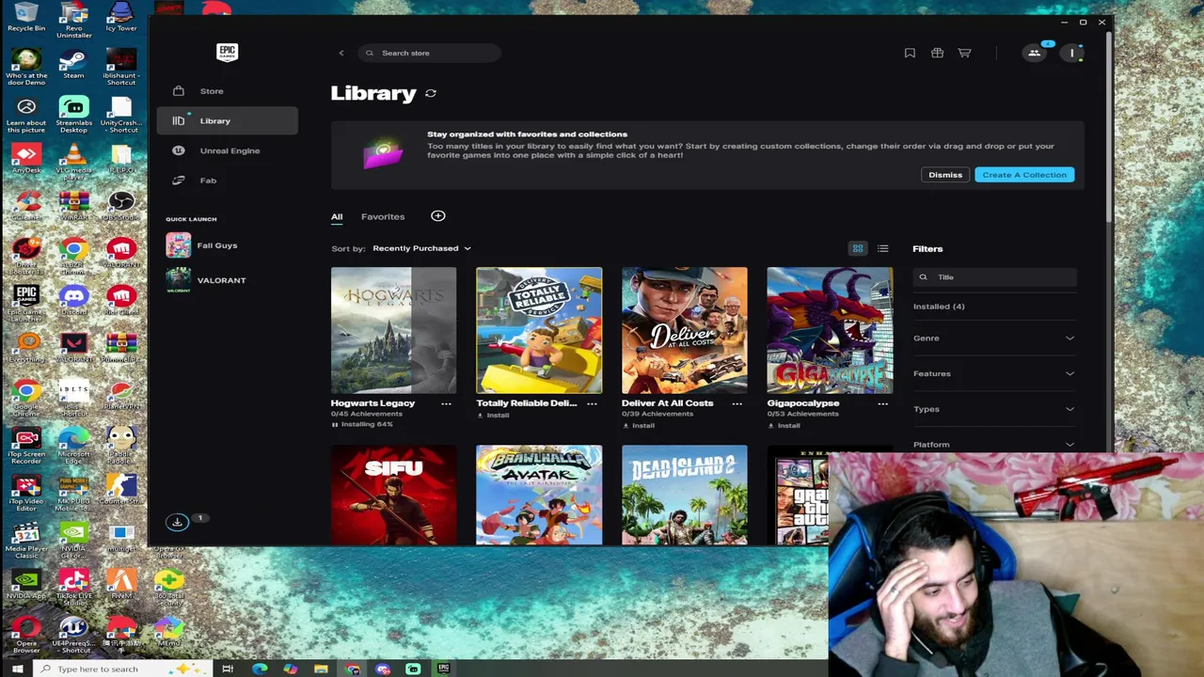The image size is (1204, 677).
Task: Focus the Search store field
Action: (x=429, y=53)
